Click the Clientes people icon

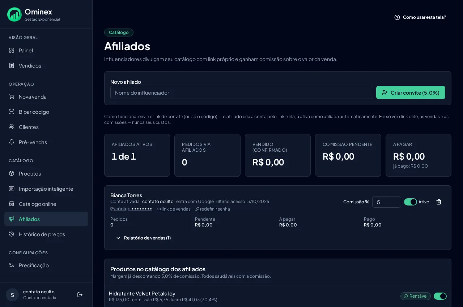click(12, 127)
